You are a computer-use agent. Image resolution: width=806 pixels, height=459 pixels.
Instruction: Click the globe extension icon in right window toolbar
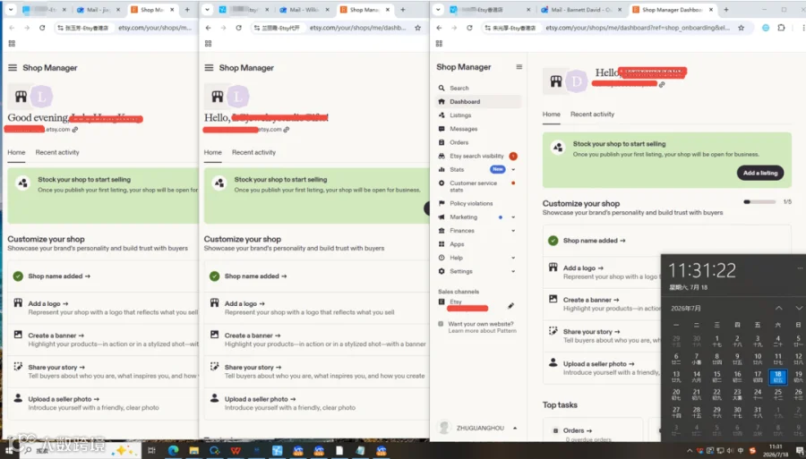766,28
